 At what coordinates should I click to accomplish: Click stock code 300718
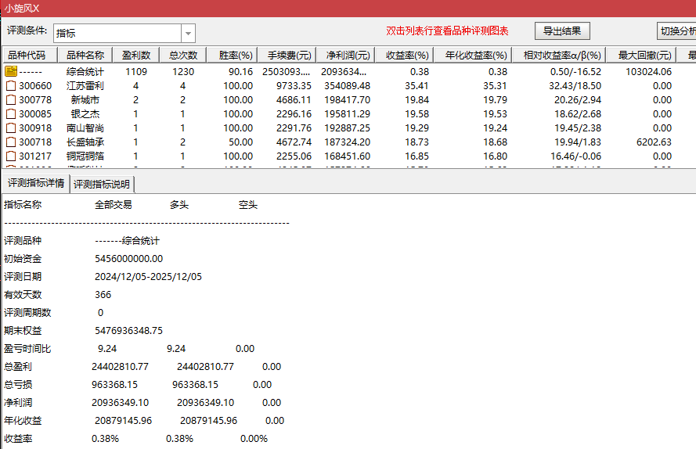click(35, 142)
